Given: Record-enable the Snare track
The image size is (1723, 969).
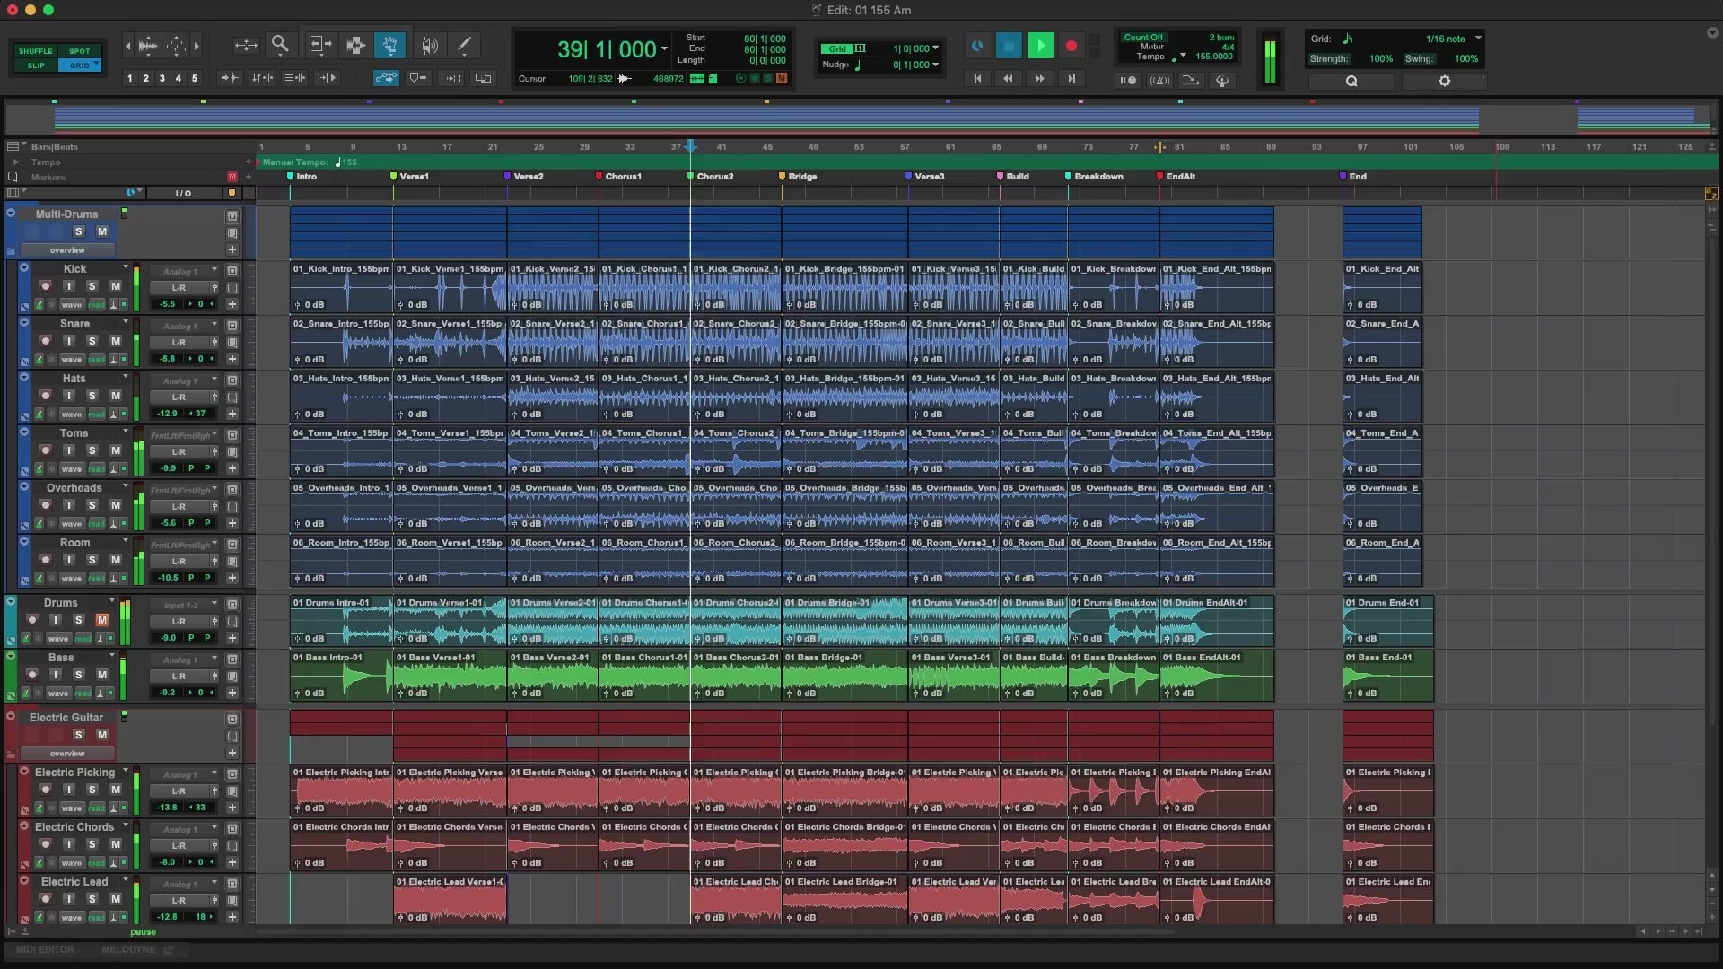Looking at the screenshot, I should pos(45,341).
